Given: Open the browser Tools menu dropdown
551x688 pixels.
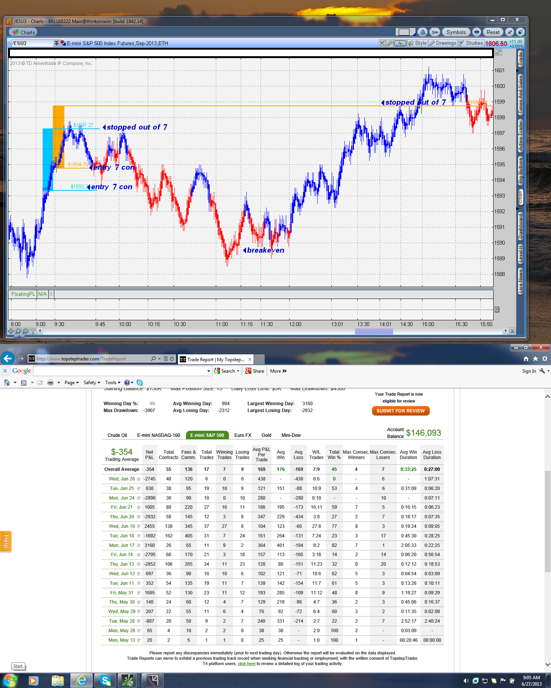Looking at the screenshot, I should 113,383.
